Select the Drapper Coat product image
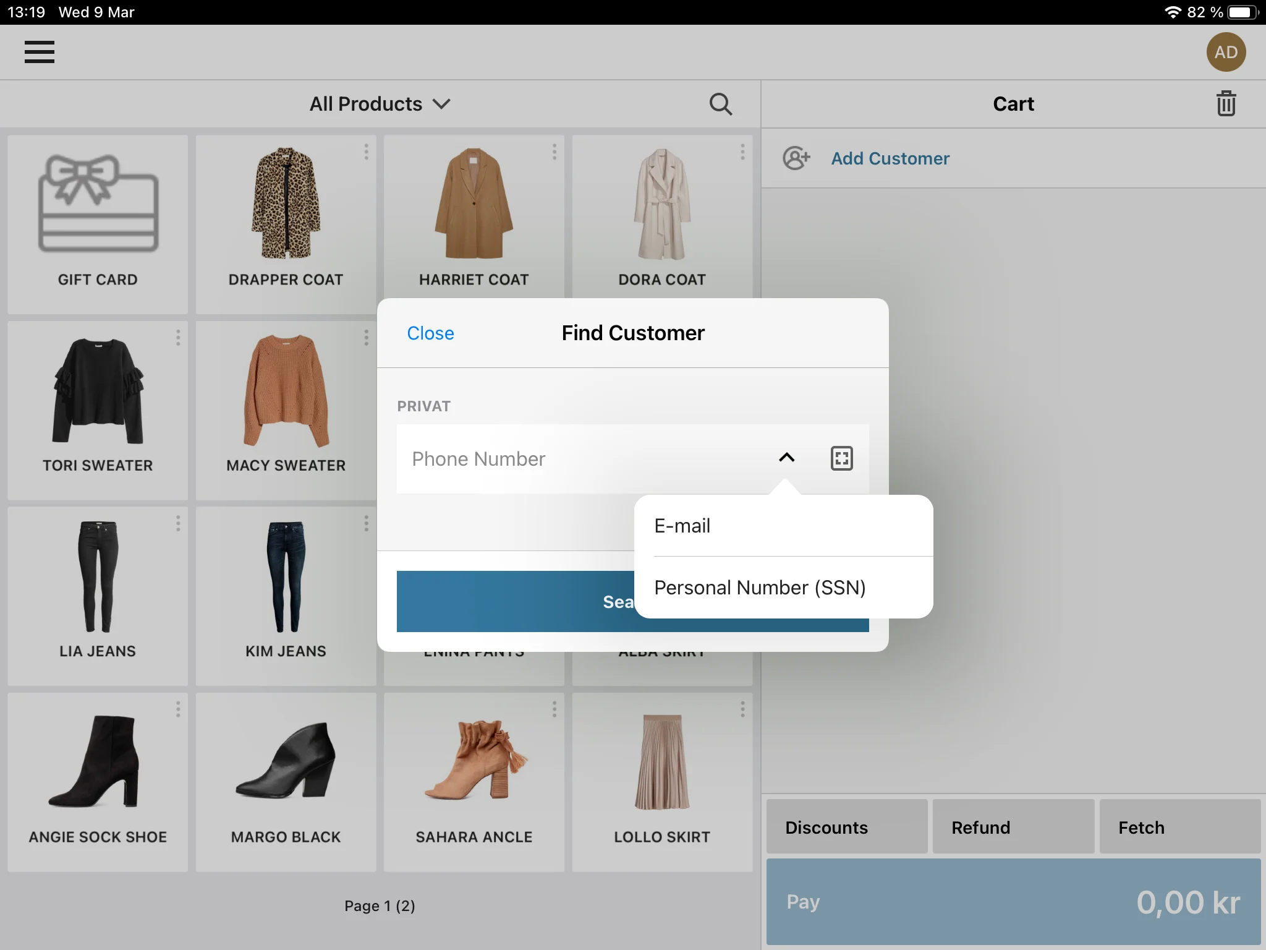1266x950 pixels. 286,202
